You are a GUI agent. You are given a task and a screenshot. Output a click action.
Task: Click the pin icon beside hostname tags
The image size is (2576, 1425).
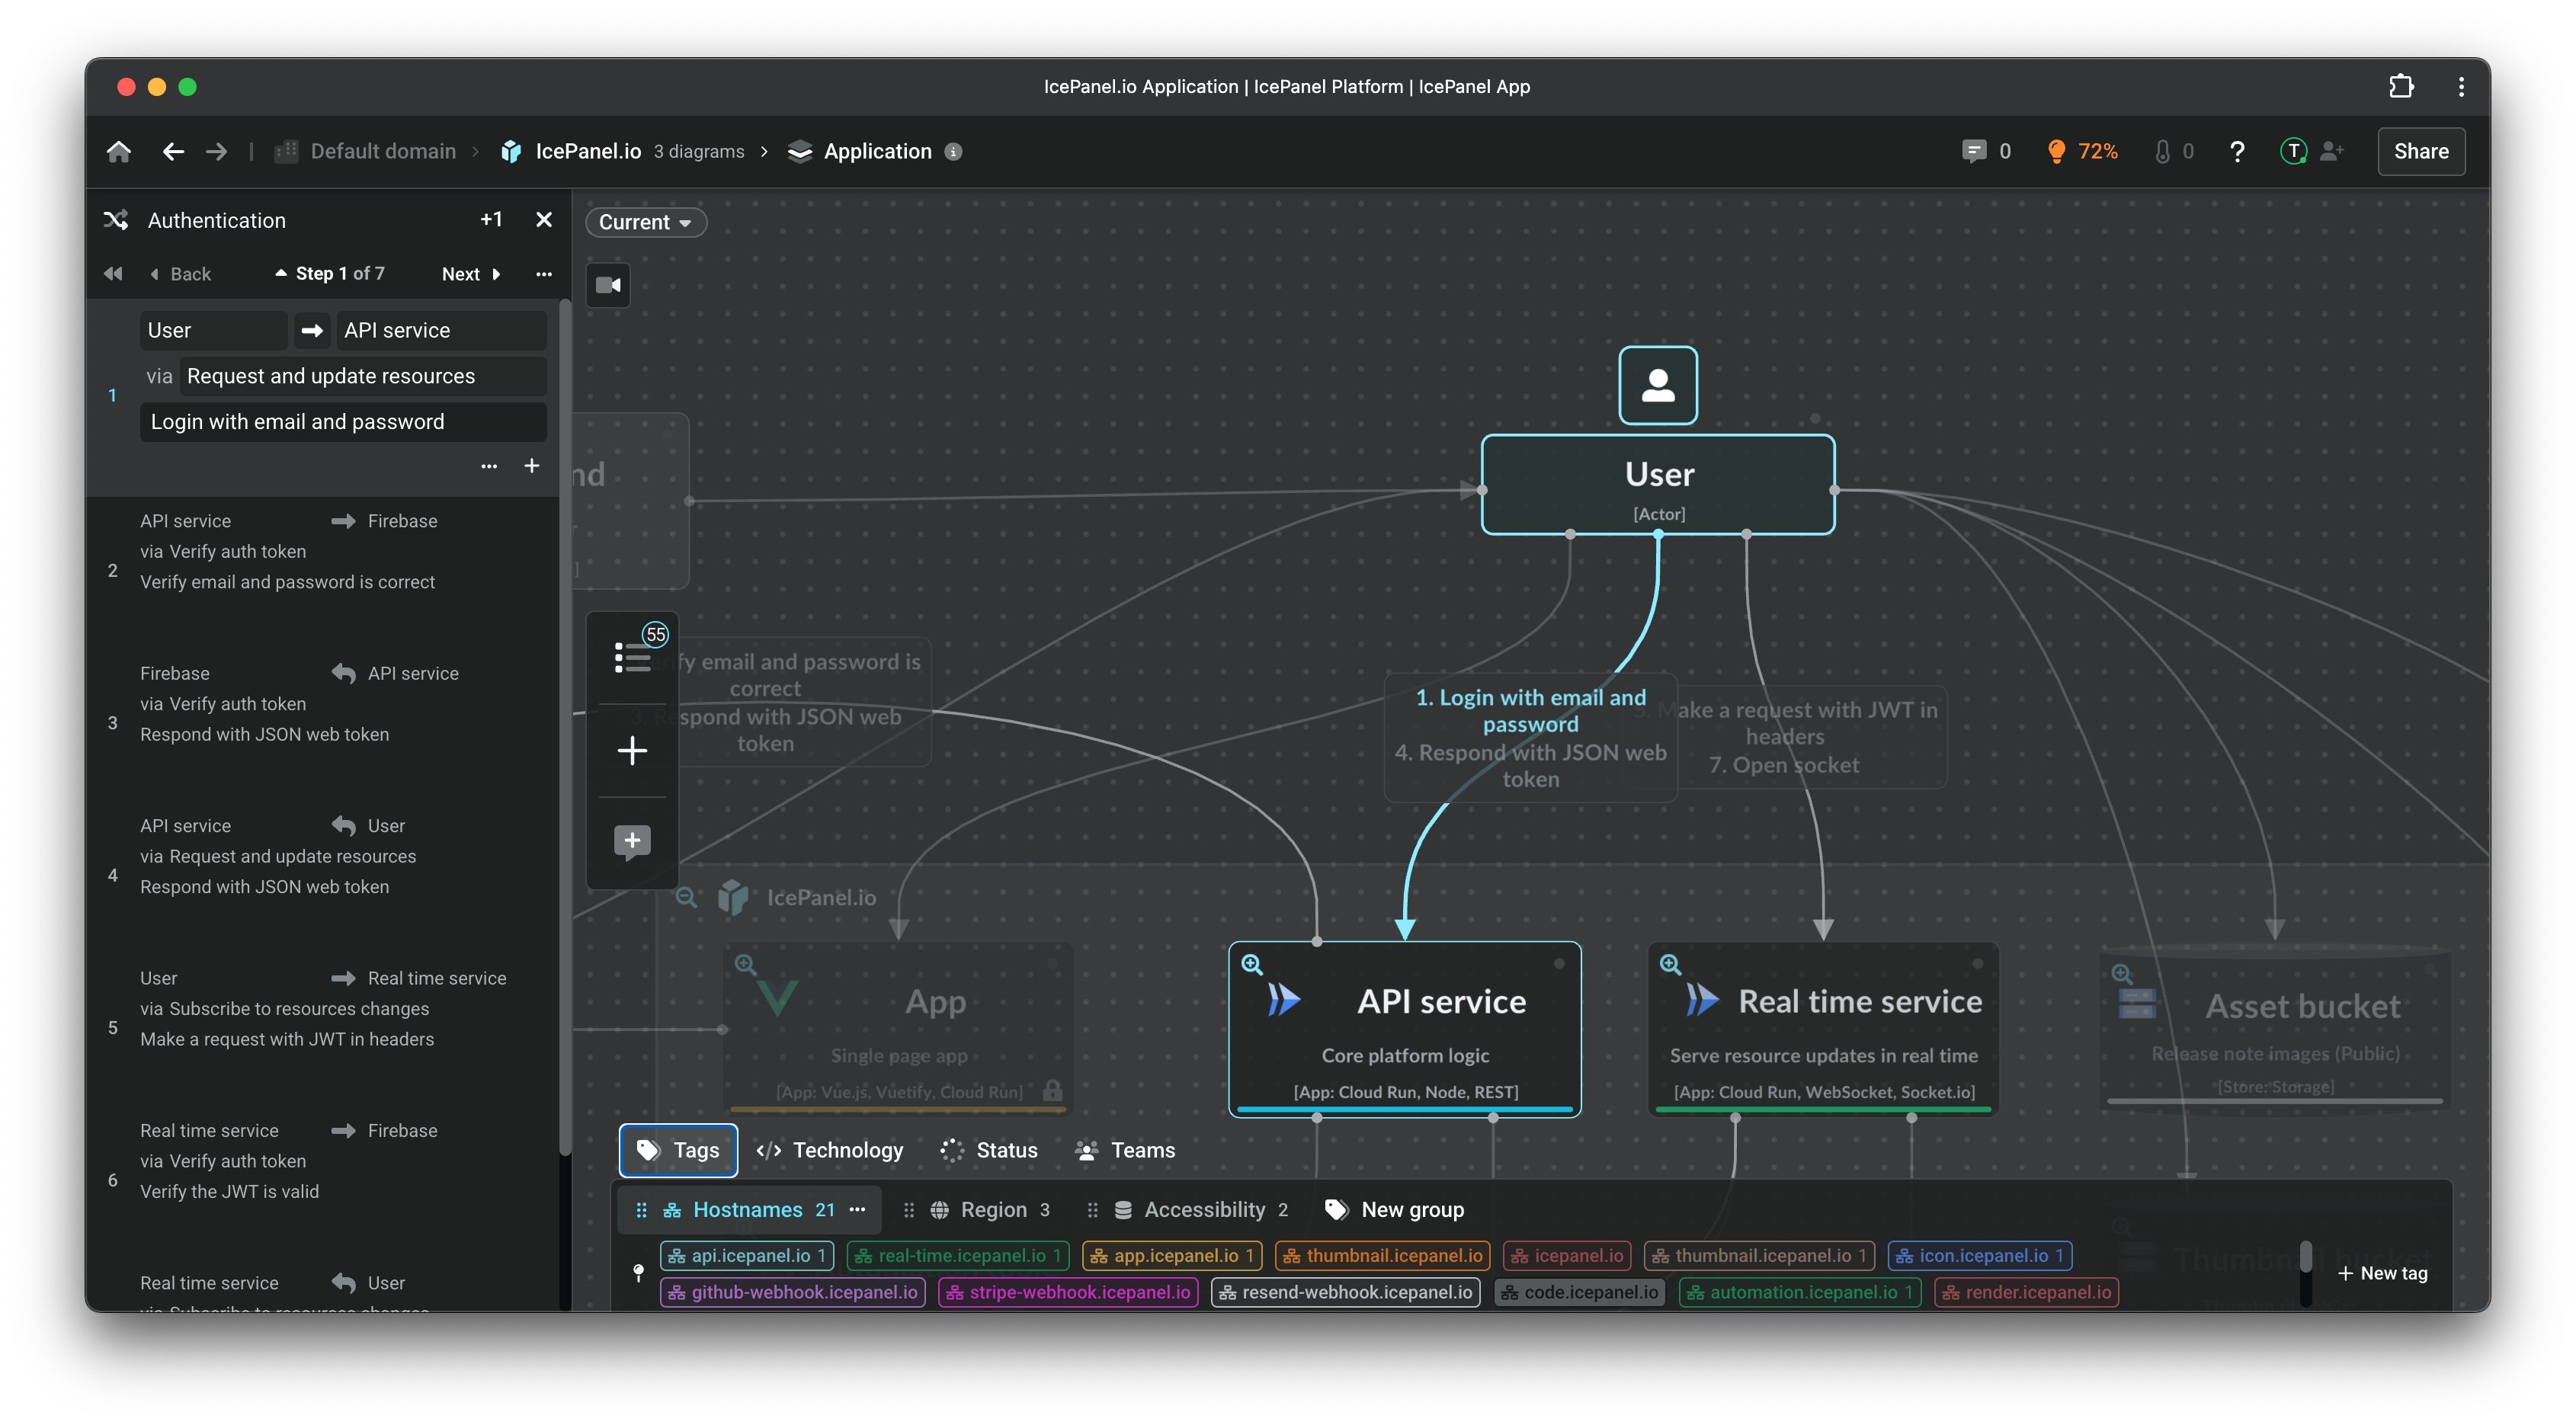point(638,1272)
